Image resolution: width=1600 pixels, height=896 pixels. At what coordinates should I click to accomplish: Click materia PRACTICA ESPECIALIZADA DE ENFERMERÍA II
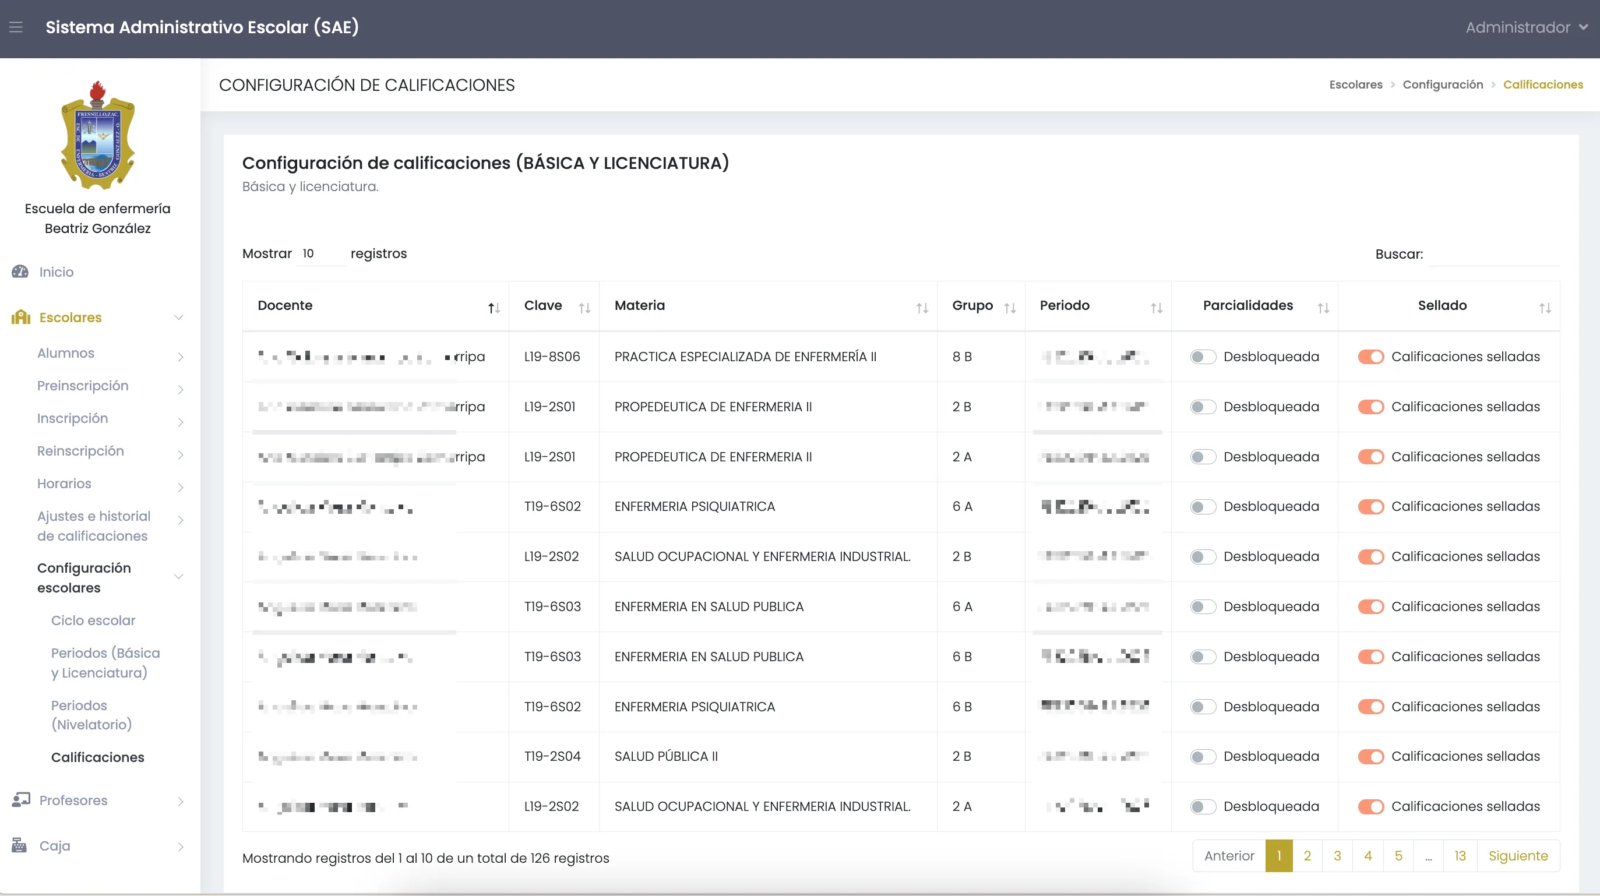(745, 357)
